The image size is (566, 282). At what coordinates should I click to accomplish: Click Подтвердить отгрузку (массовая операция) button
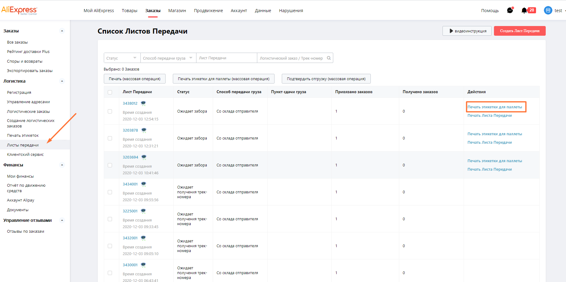coord(326,79)
